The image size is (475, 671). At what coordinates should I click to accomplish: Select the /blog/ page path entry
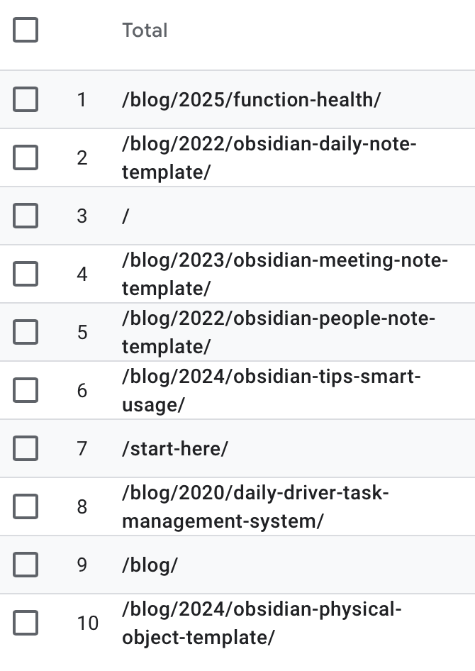coord(149,565)
